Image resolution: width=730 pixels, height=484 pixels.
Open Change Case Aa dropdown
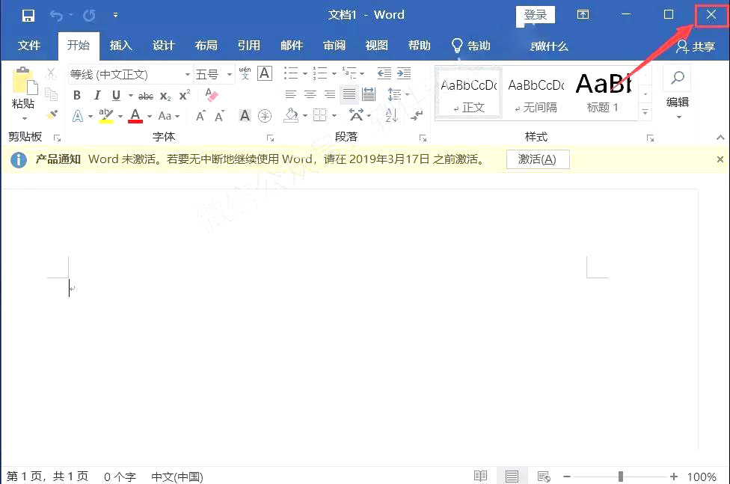[168, 115]
